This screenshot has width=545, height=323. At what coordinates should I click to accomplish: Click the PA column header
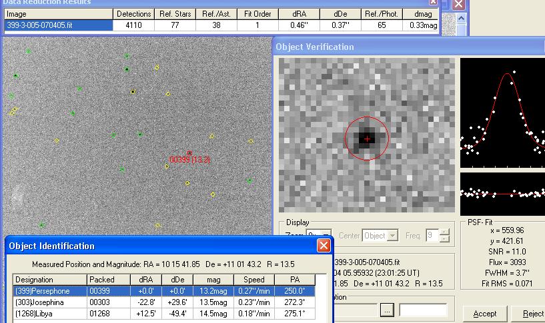pyautogui.click(x=295, y=280)
